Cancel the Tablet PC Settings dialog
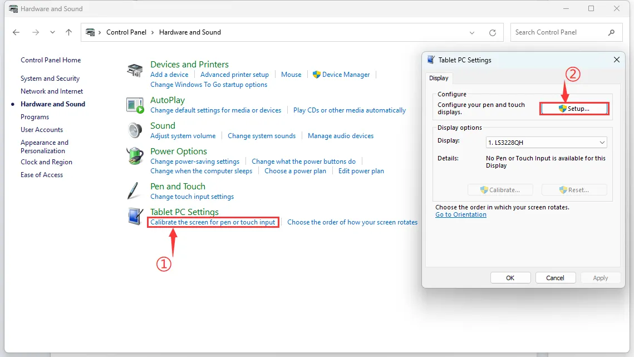 (555, 278)
